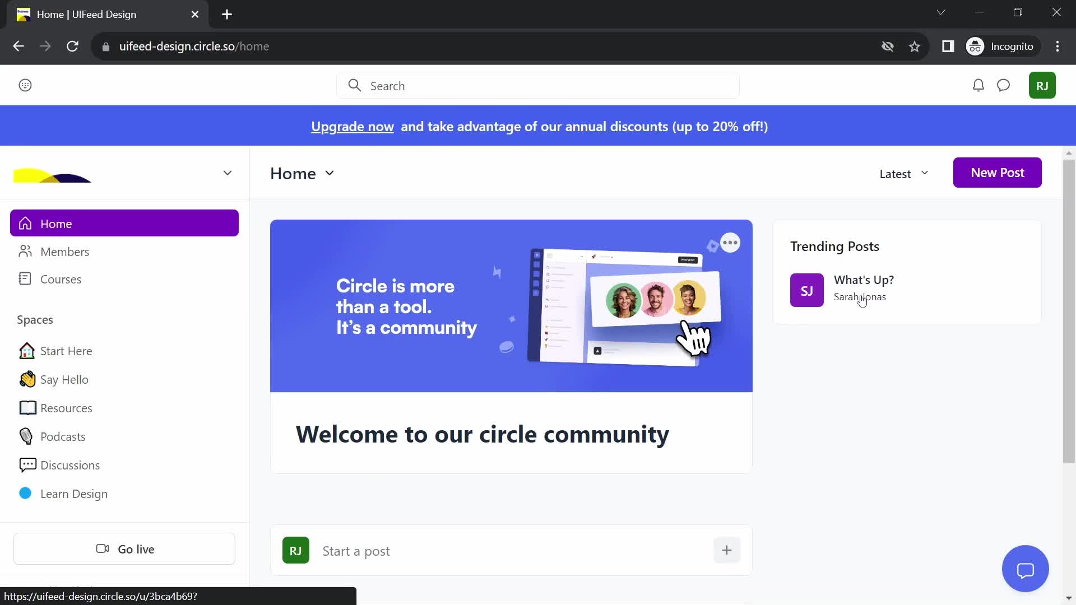Viewport: 1076px width, 605px height.
Task: Expand the Home dropdown chevron
Action: (x=330, y=172)
